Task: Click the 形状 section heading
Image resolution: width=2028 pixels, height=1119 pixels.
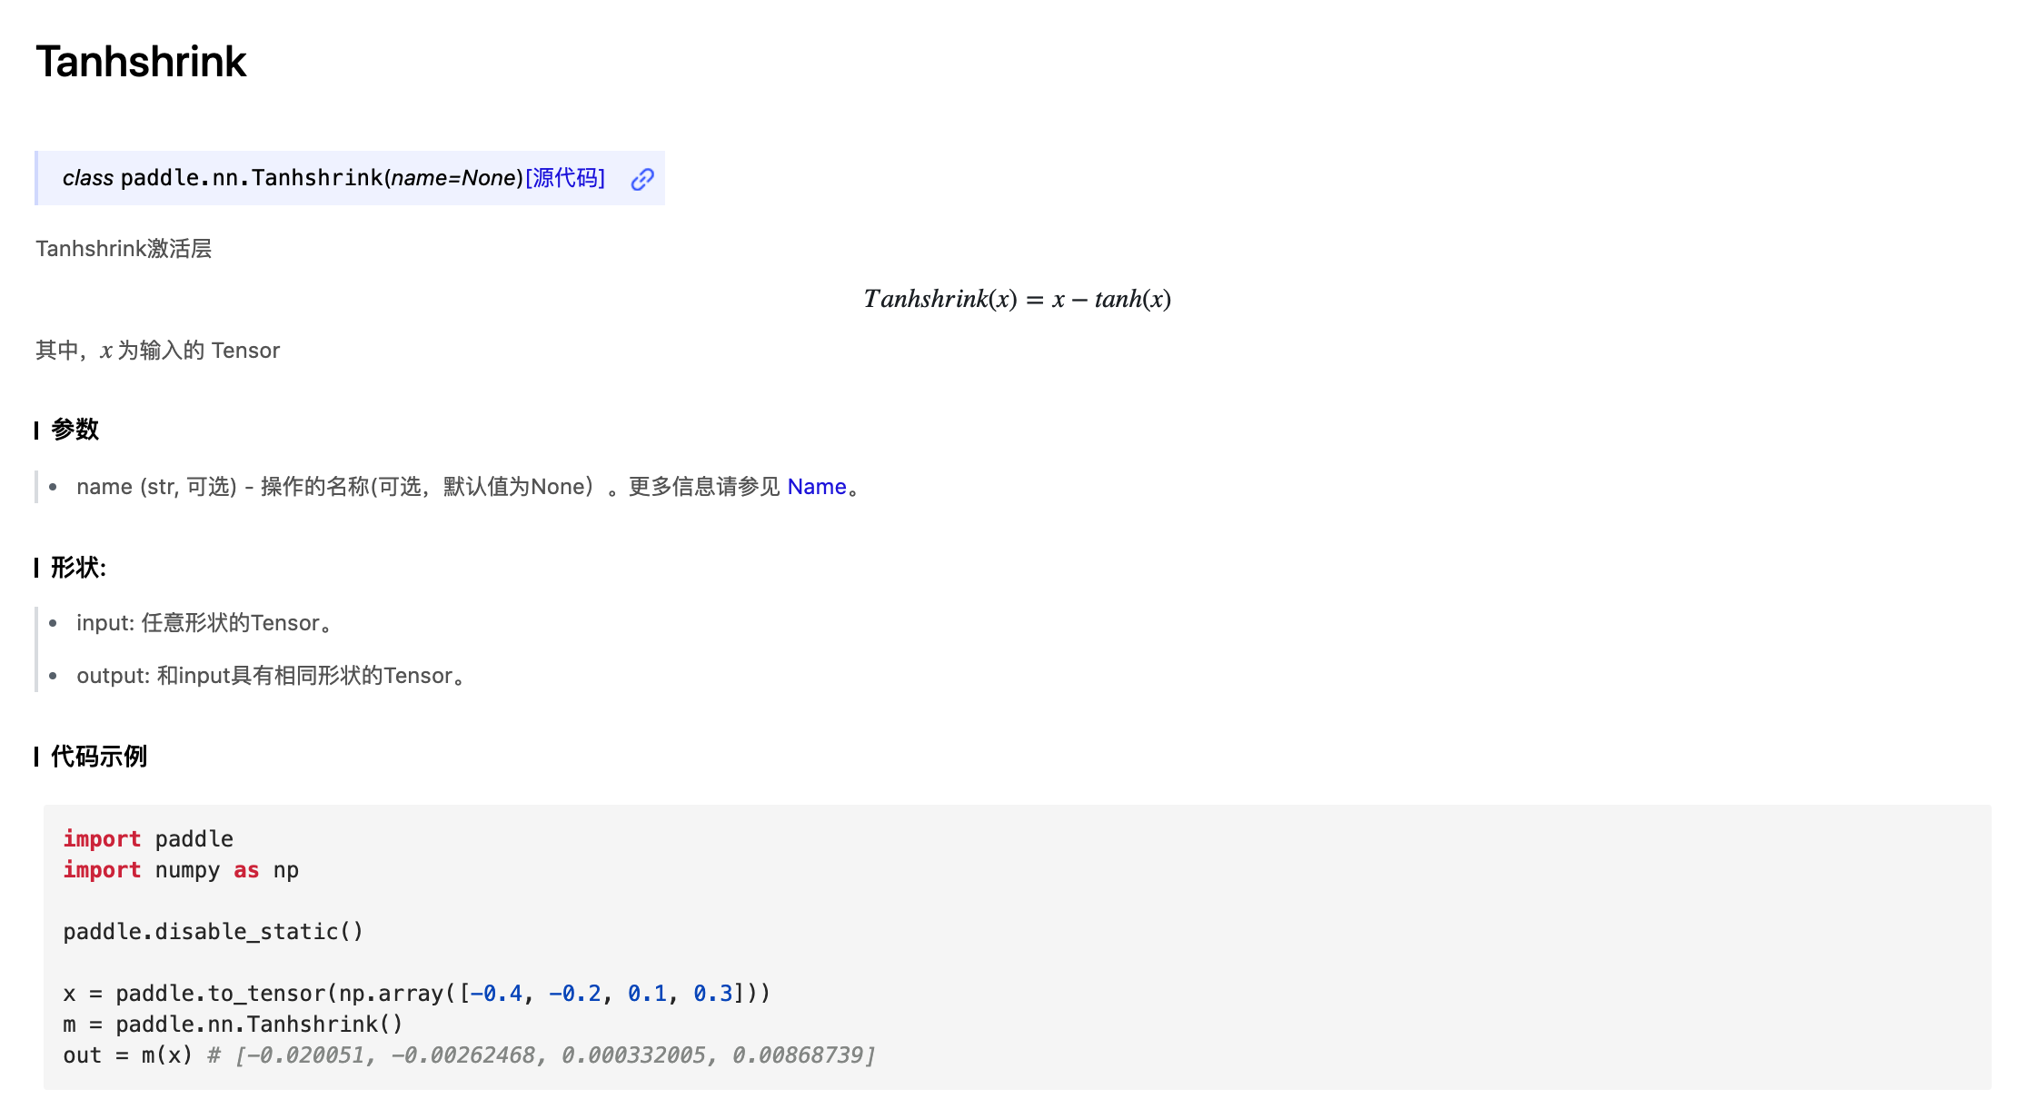Action: tap(78, 568)
